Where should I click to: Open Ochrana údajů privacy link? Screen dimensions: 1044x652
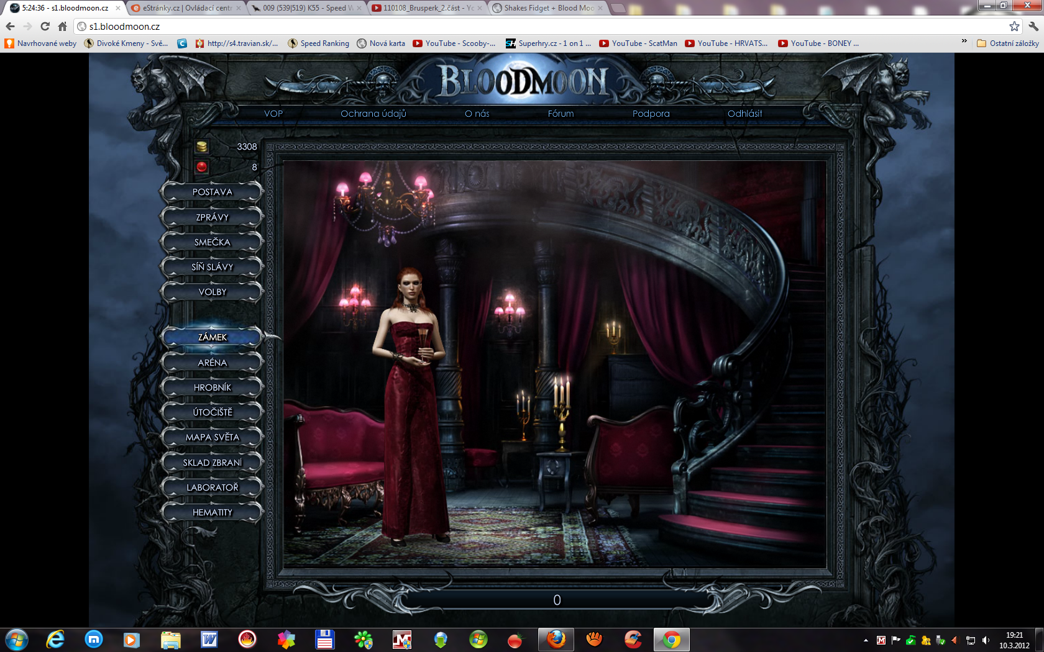[373, 114]
